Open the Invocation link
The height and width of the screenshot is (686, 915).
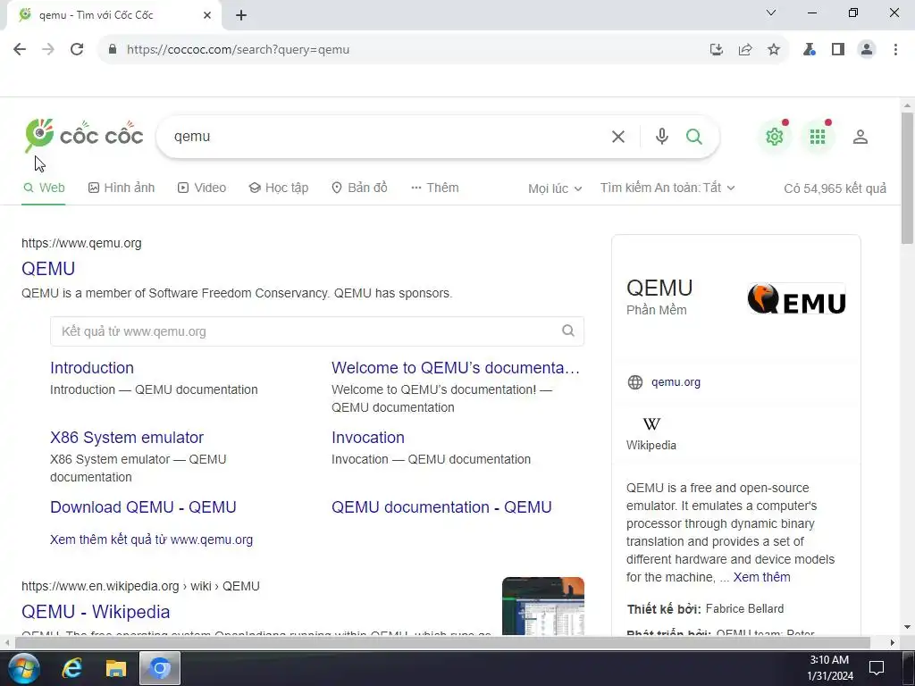tap(367, 438)
